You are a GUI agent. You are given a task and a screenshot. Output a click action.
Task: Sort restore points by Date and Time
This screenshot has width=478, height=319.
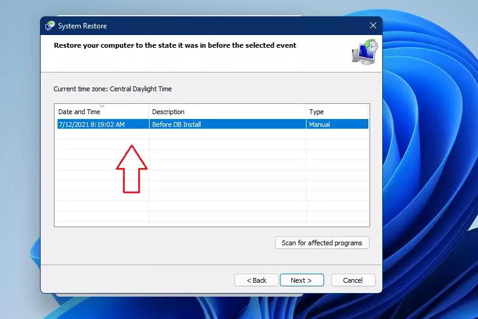pyautogui.click(x=102, y=112)
